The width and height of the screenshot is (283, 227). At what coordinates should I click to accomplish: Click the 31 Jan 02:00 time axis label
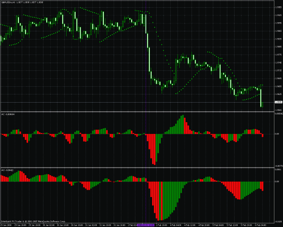91,225
